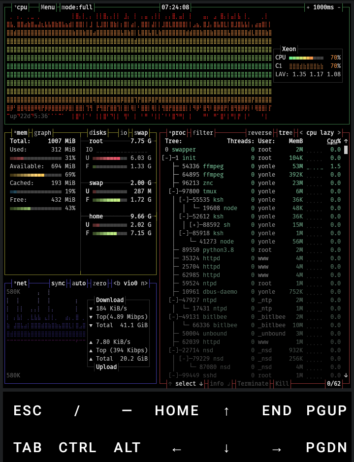This screenshot has height=462, width=354.
Task: Switch to previous sort column left arrow
Action: point(301,133)
